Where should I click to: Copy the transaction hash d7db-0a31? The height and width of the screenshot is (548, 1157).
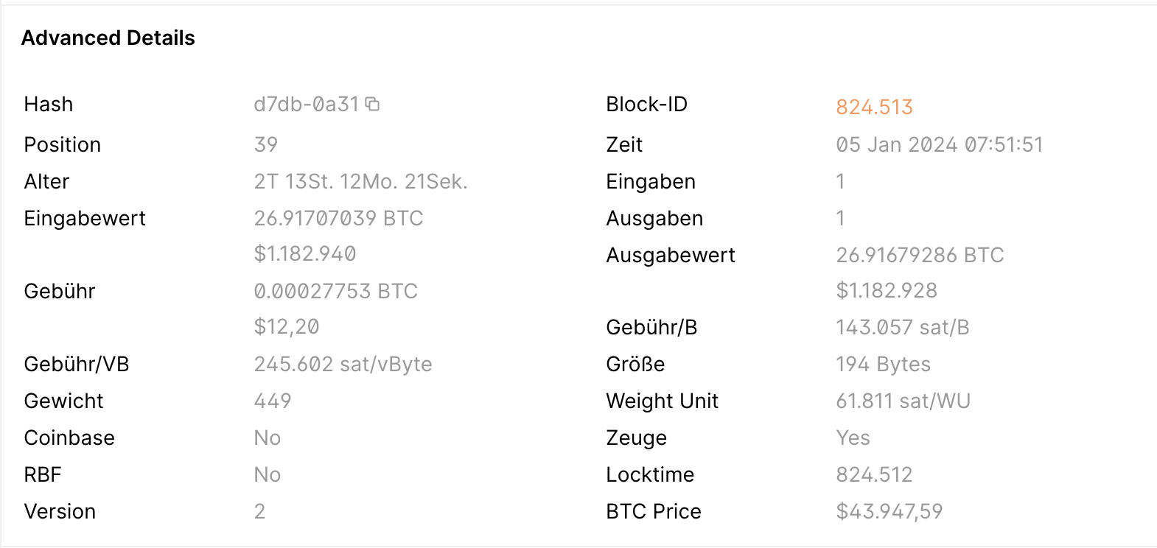click(373, 104)
